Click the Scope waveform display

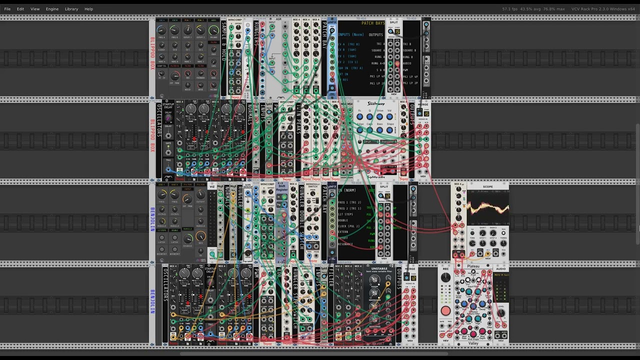488,207
